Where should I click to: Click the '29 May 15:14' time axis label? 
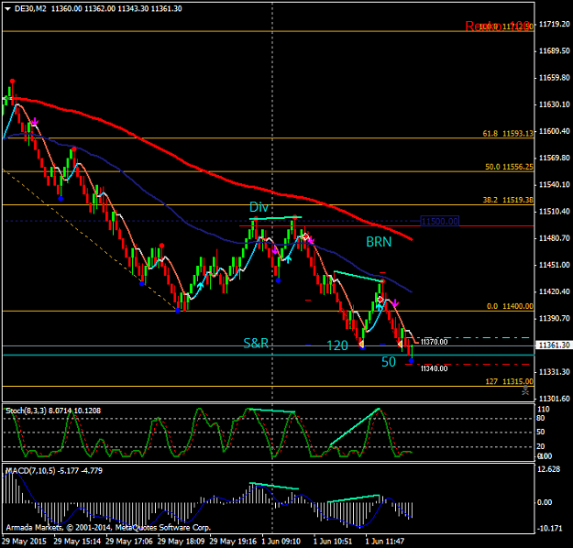tap(77, 542)
